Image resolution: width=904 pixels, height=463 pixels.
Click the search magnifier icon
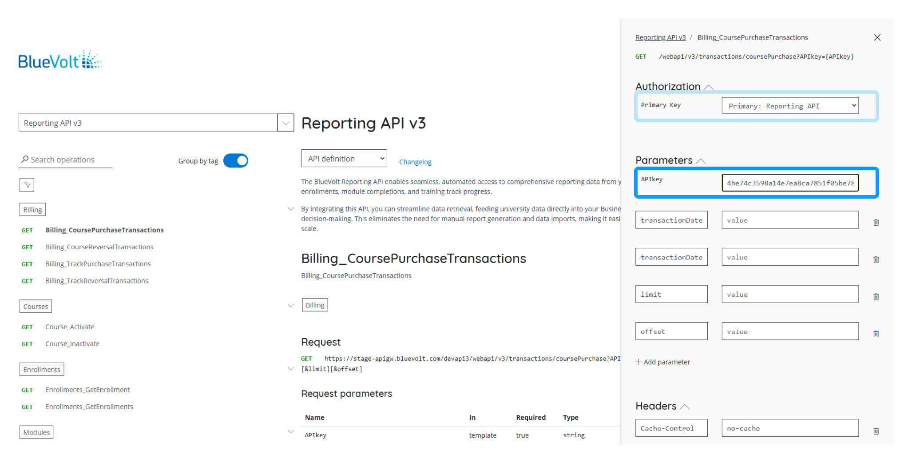(25, 159)
